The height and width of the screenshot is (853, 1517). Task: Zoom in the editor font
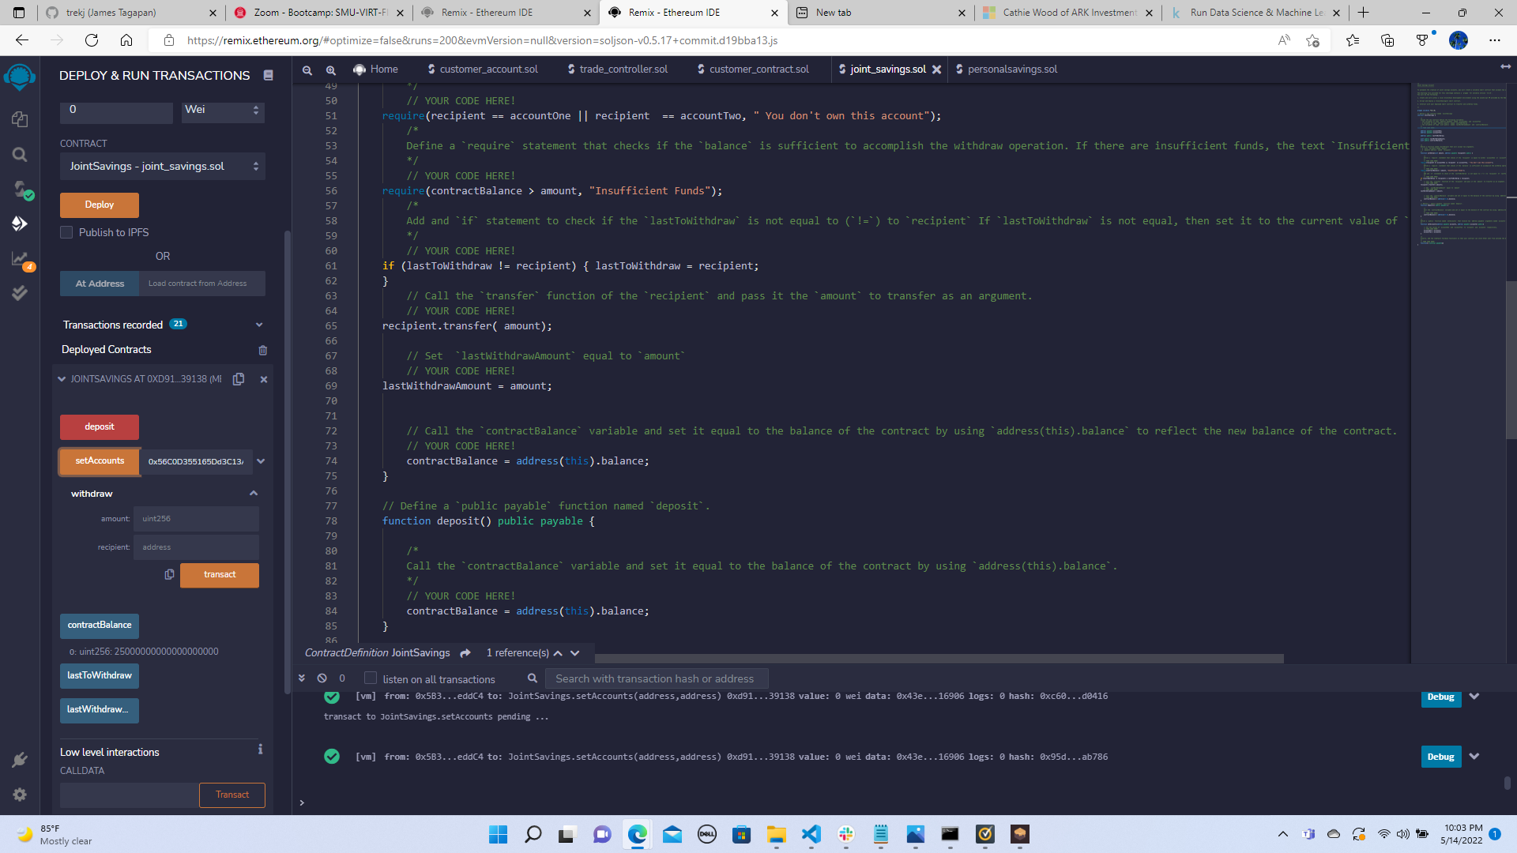[x=331, y=70]
